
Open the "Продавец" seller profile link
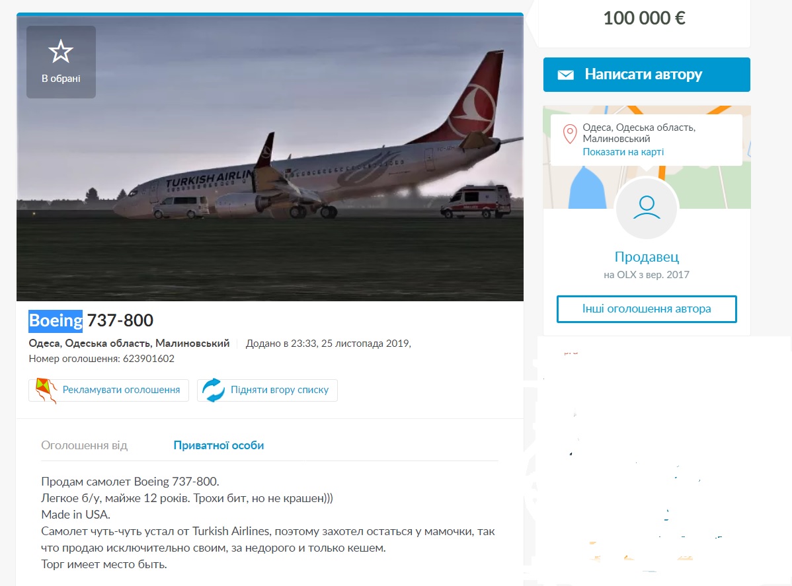[647, 257]
